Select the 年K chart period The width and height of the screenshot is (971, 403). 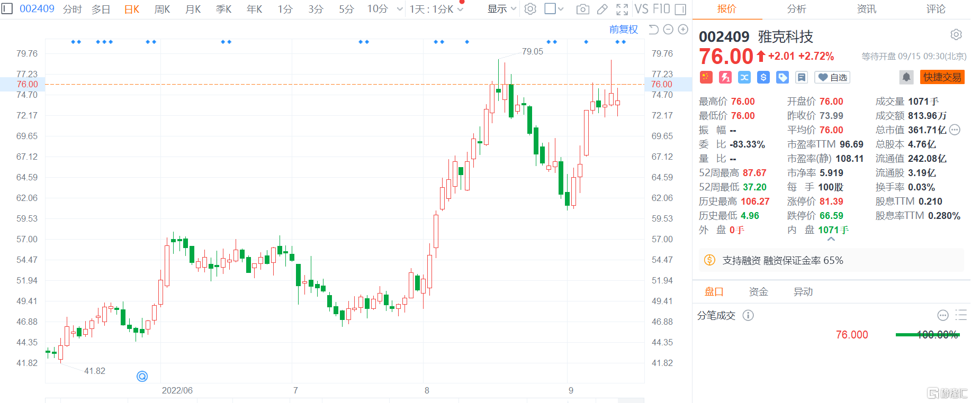coord(254,9)
